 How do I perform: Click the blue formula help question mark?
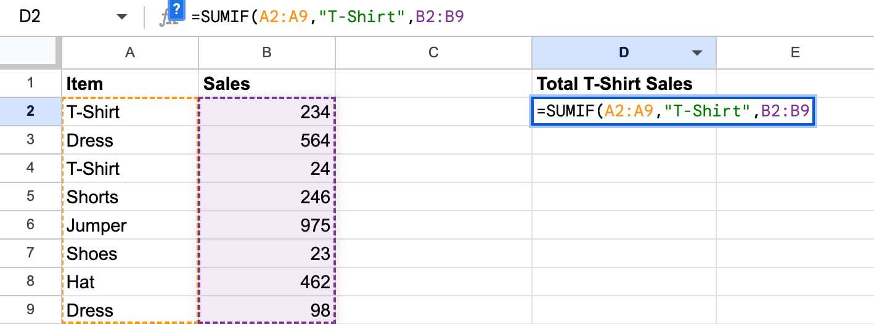click(x=177, y=10)
